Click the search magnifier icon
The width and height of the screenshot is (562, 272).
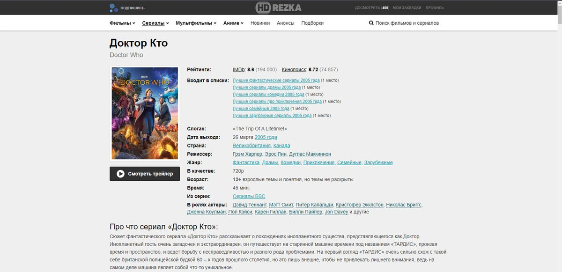click(x=371, y=23)
